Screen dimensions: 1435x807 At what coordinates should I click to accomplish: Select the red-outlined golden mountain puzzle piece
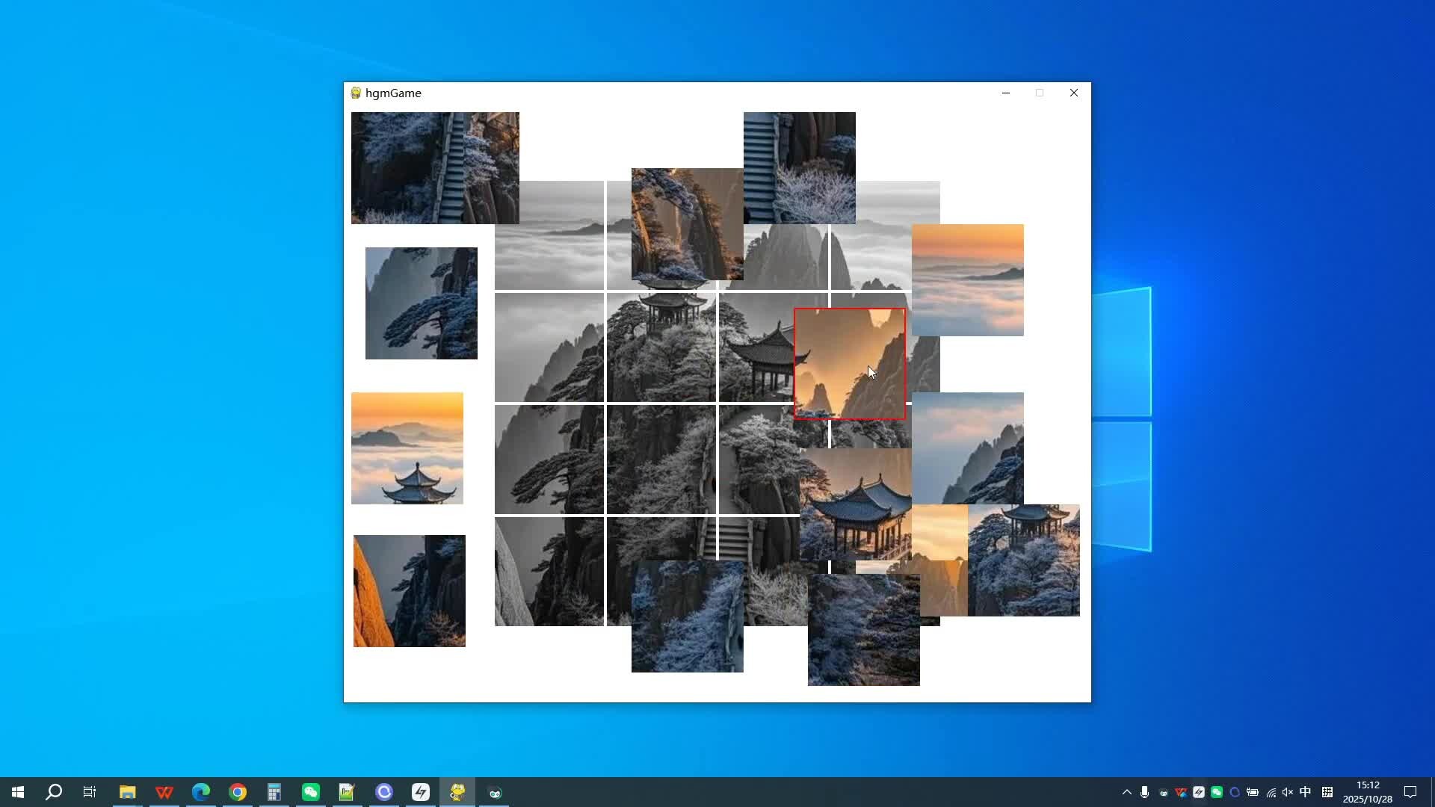point(849,364)
